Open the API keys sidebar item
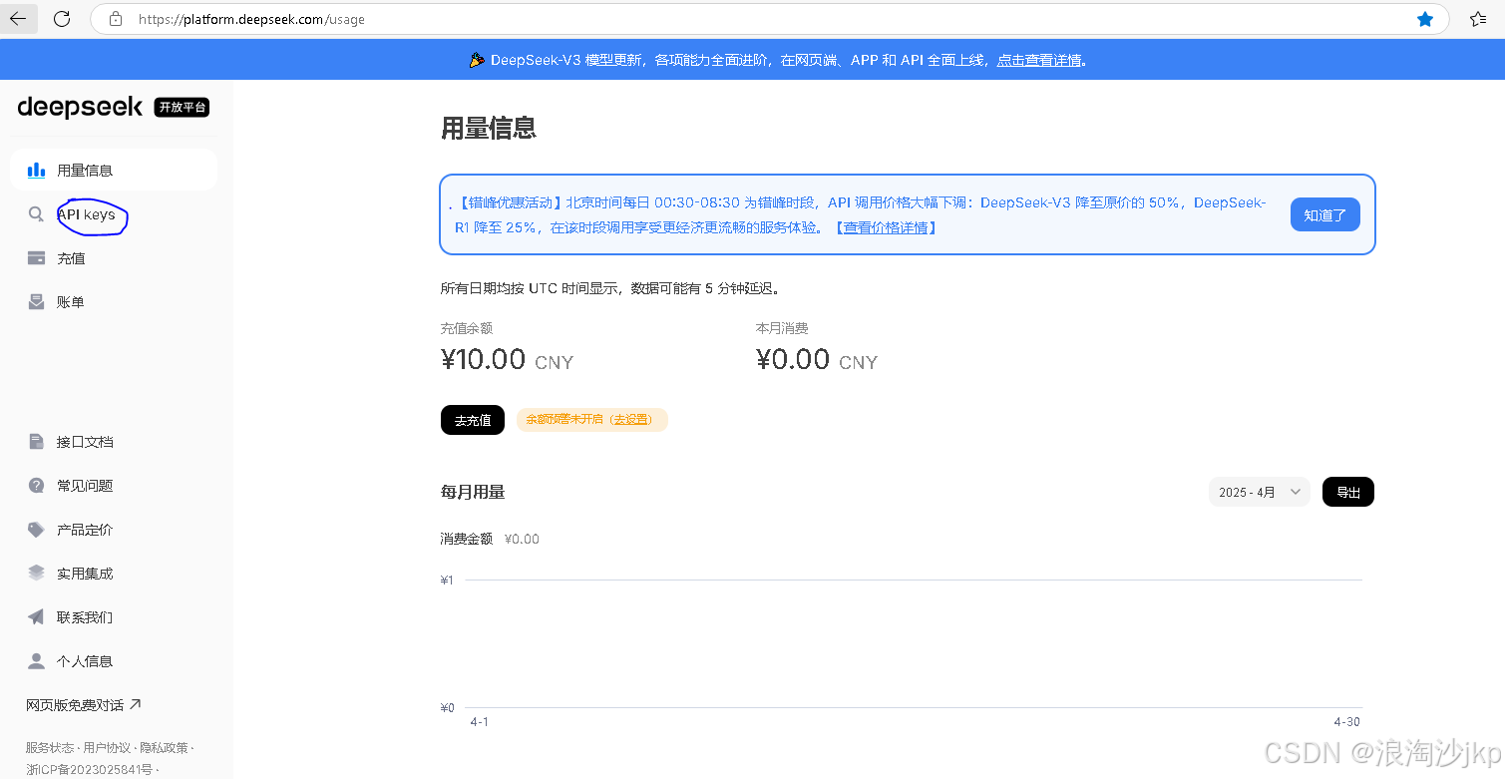1505x779 pixels. click(x=114, y=214)
